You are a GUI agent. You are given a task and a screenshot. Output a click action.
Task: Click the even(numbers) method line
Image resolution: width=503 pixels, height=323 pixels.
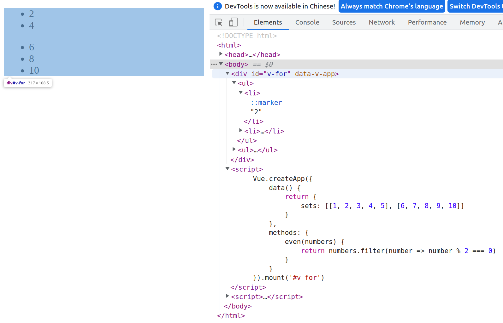click(x=315, y=242)
